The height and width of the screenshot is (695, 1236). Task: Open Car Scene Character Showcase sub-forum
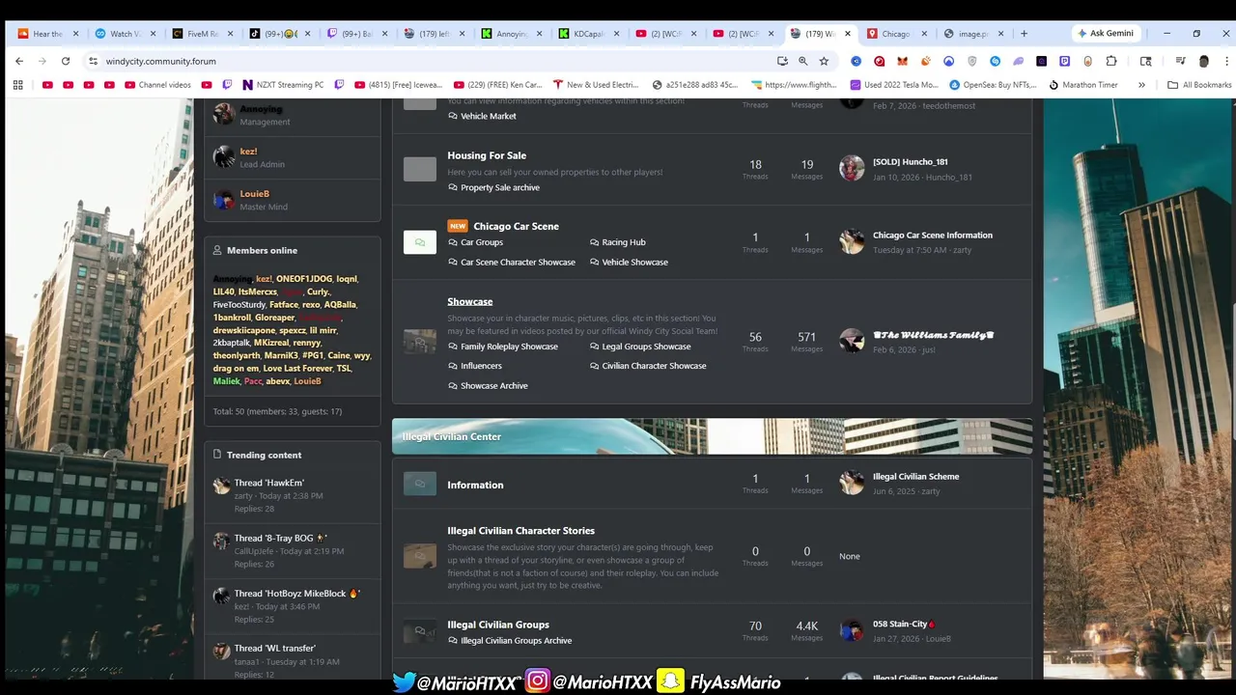[x=518, y=262]
